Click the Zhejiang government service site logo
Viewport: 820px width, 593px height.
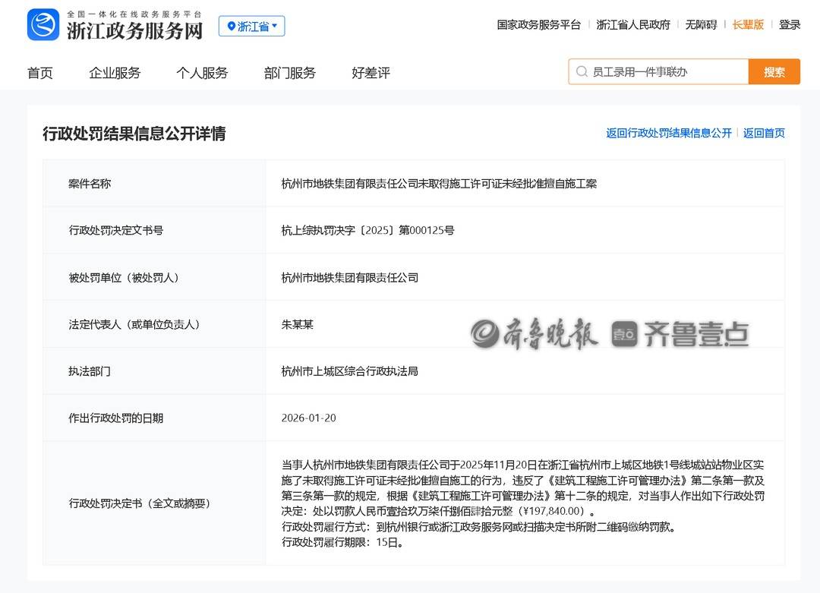point(43,25)
